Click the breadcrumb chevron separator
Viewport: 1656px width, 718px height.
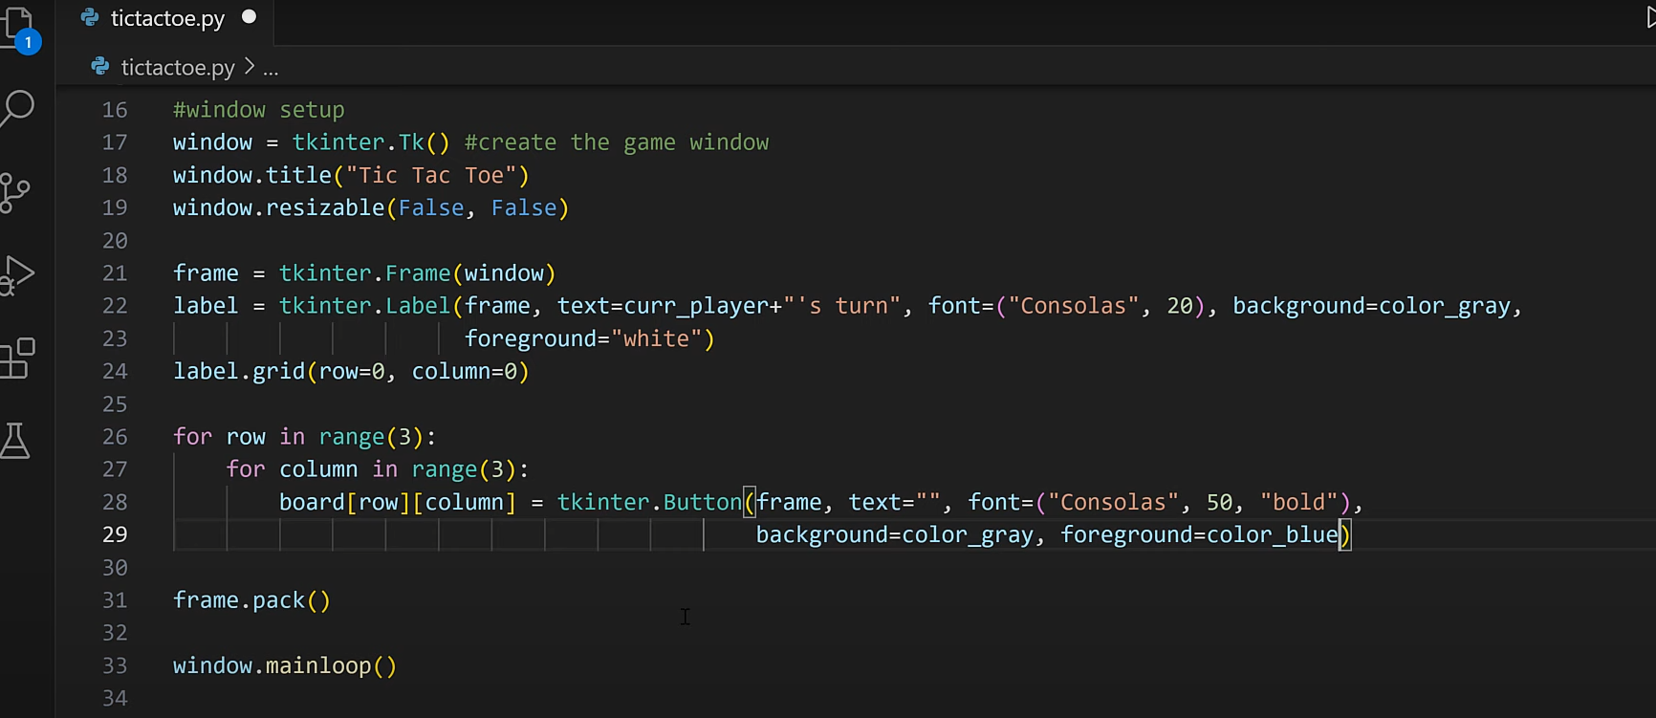click(x=250, y=67)
